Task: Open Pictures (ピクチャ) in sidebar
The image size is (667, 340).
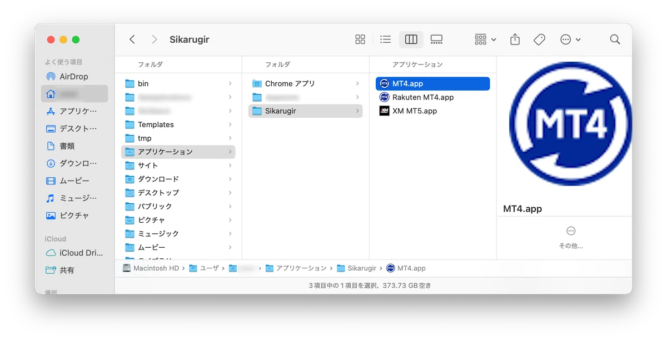Action: point(74,215)
